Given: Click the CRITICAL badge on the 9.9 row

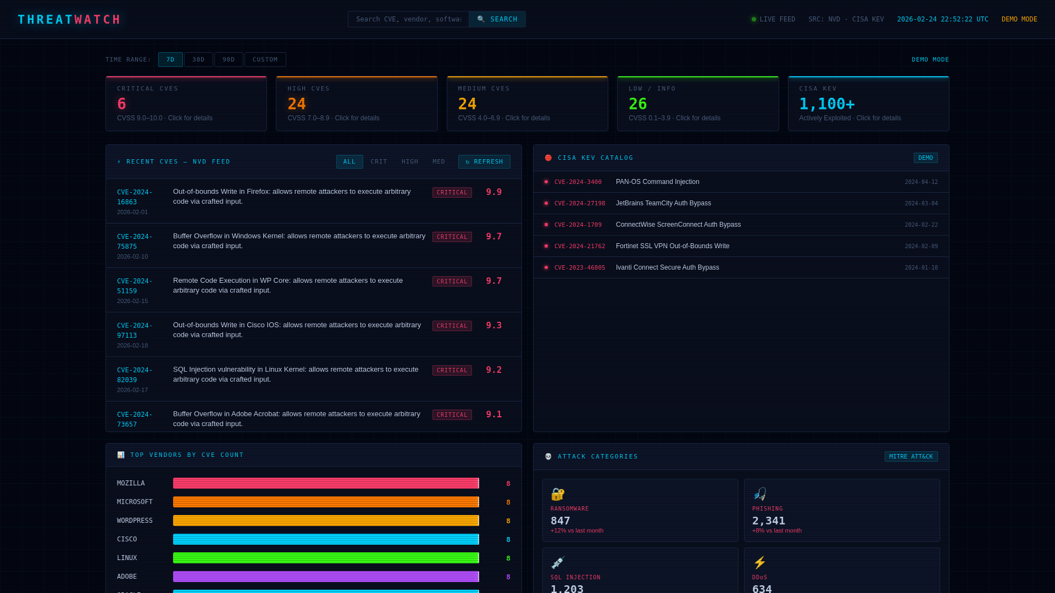Looking at the screenshot, I should pos(452,193).
